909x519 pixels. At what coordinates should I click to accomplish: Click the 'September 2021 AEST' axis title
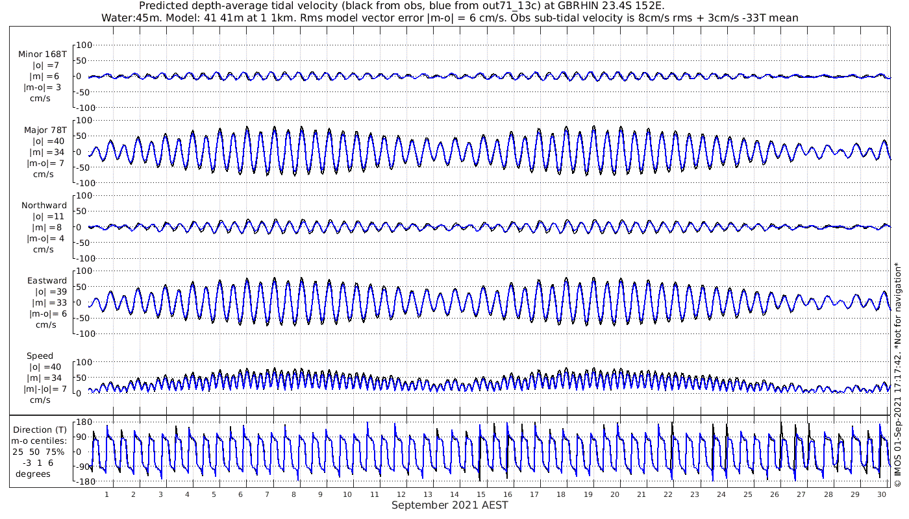tap(450, 505)
